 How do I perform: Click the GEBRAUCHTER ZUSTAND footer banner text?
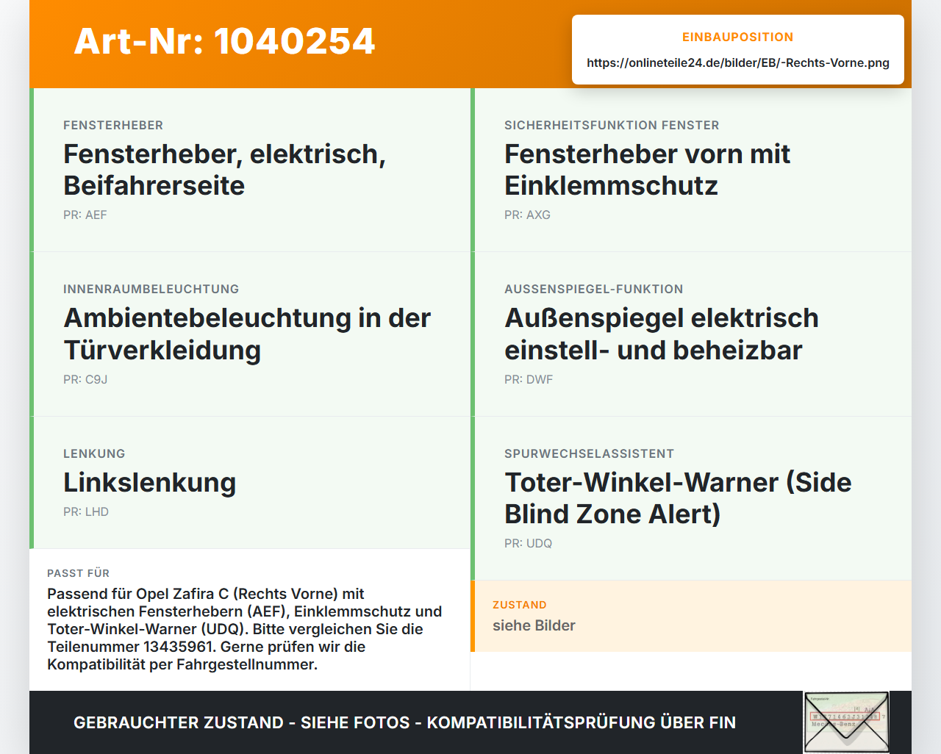pos(404,722)
